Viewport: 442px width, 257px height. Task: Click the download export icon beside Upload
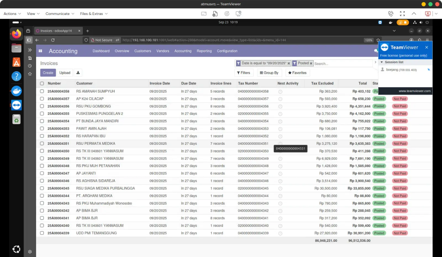78,73
